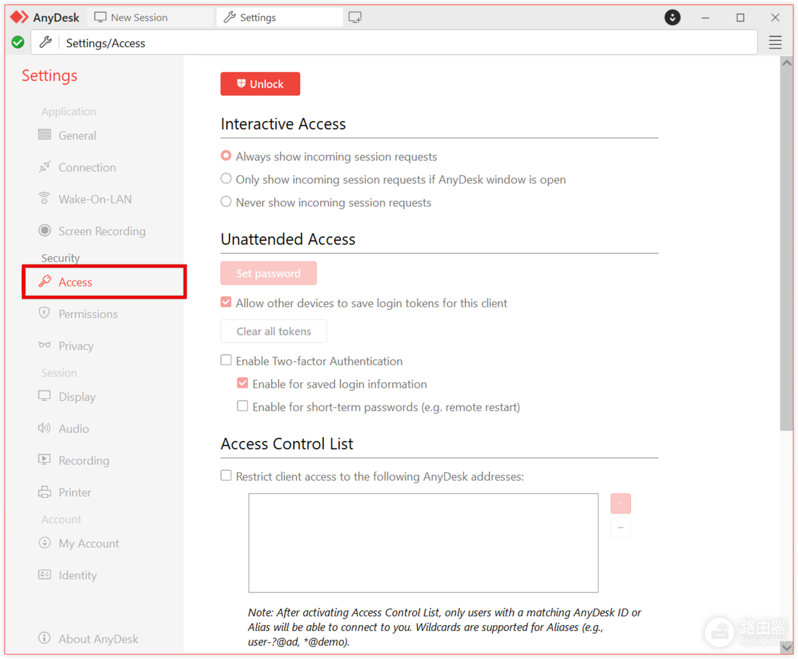The height and width of the screenshot is (659, 798).
Task: Click the Display monitor icon
Action: coord(45,396)
